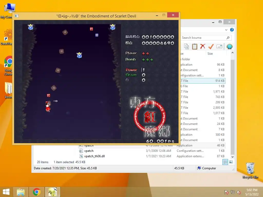Click the 1,971 KB file size cell
This screenshot has width=263, height=197.
[219, 92]
